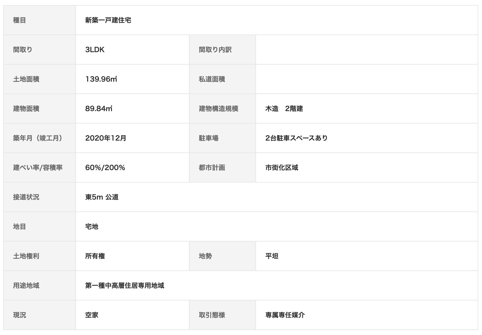Select the 60%/200% coverage ratio value
This screenshot has width=482, height=335.
tap(105, 168)
